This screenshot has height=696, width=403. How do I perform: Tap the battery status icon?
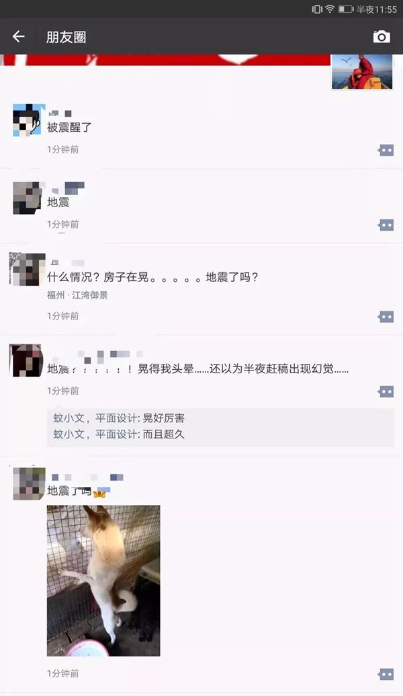click(346, 9)
